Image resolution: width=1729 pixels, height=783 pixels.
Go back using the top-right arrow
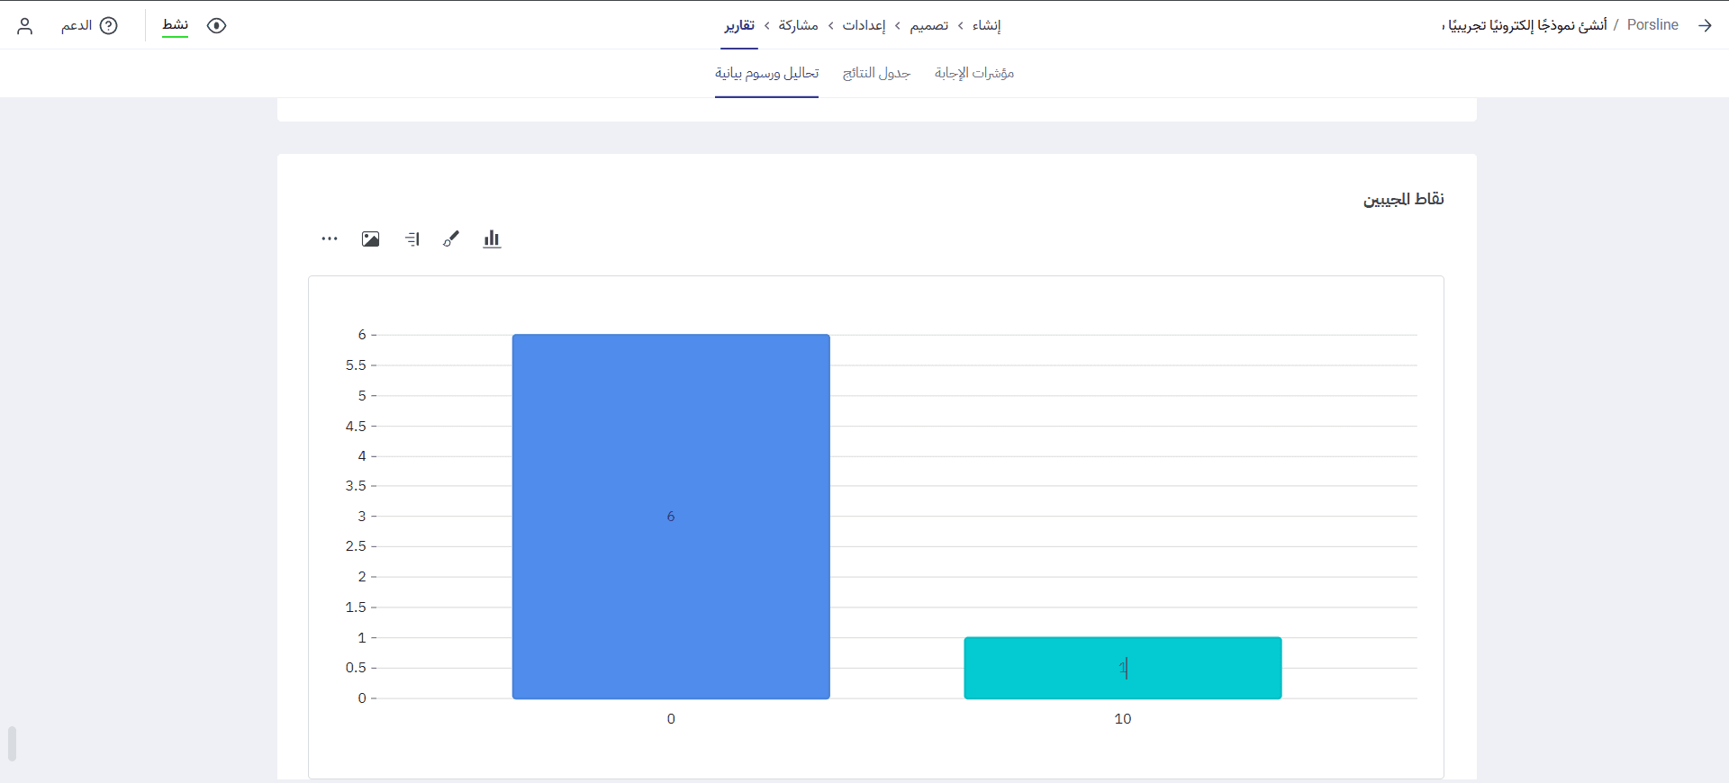1705,25
